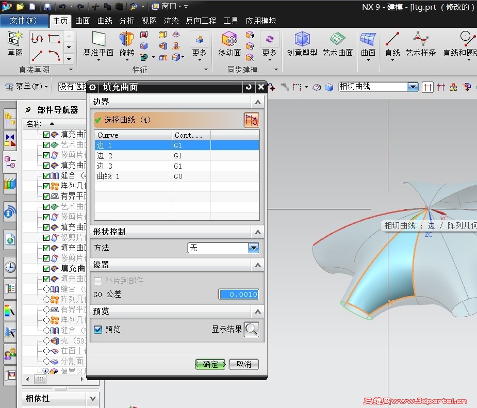Click the Line (直线) tool icon
This screenshot has width=477, height=408.
click(392, 39)
